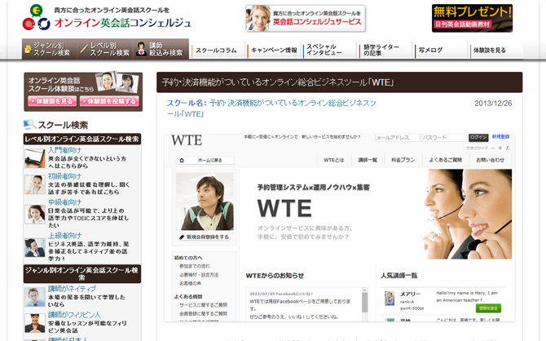Click the レベル別オンライン英会話スクール検索 header
546x341 pixels.
(x=82, y=139)
